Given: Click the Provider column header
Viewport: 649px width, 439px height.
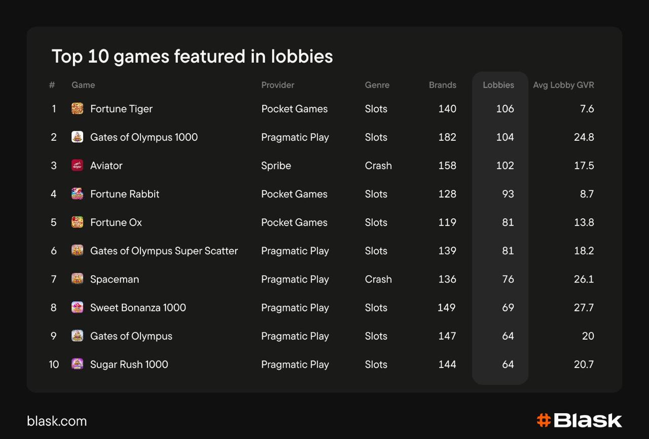Looking at the screenshot, I should pyautogui.click(x=277, y=85).
